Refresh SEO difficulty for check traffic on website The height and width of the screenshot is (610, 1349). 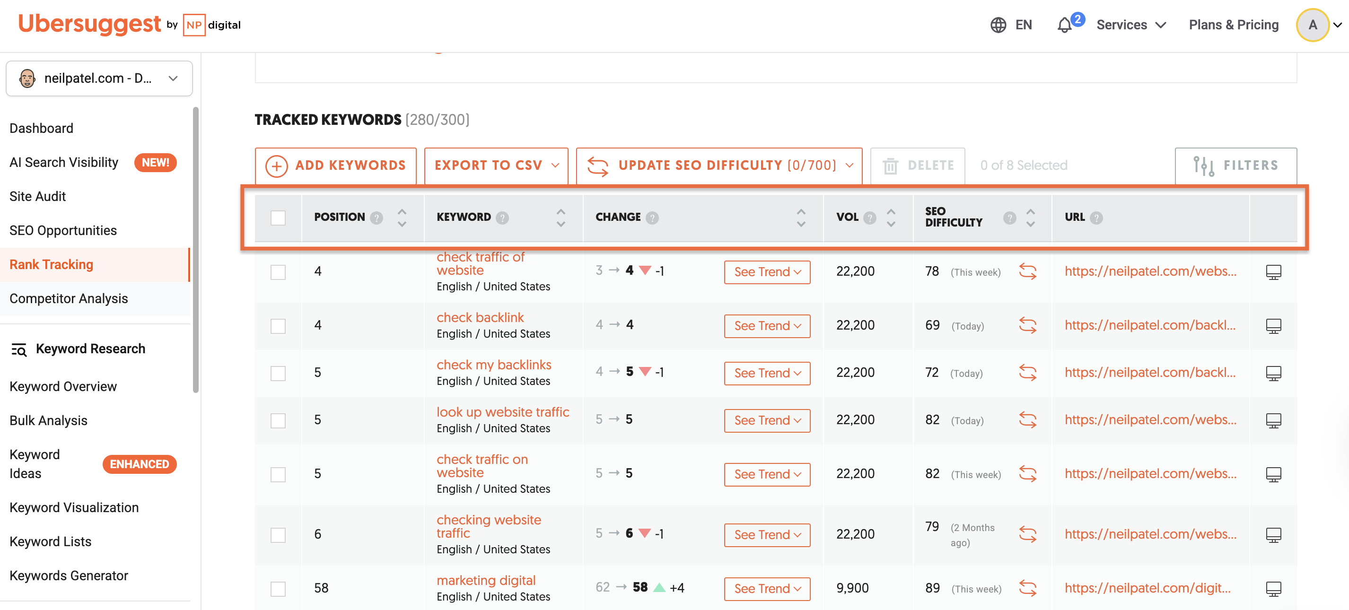(x=1027, y=473)
